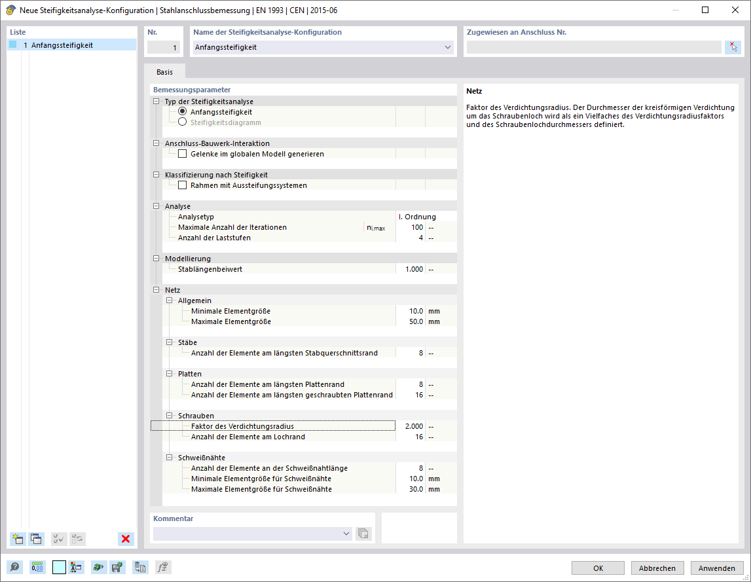Close the dialog window

(735, 10)
